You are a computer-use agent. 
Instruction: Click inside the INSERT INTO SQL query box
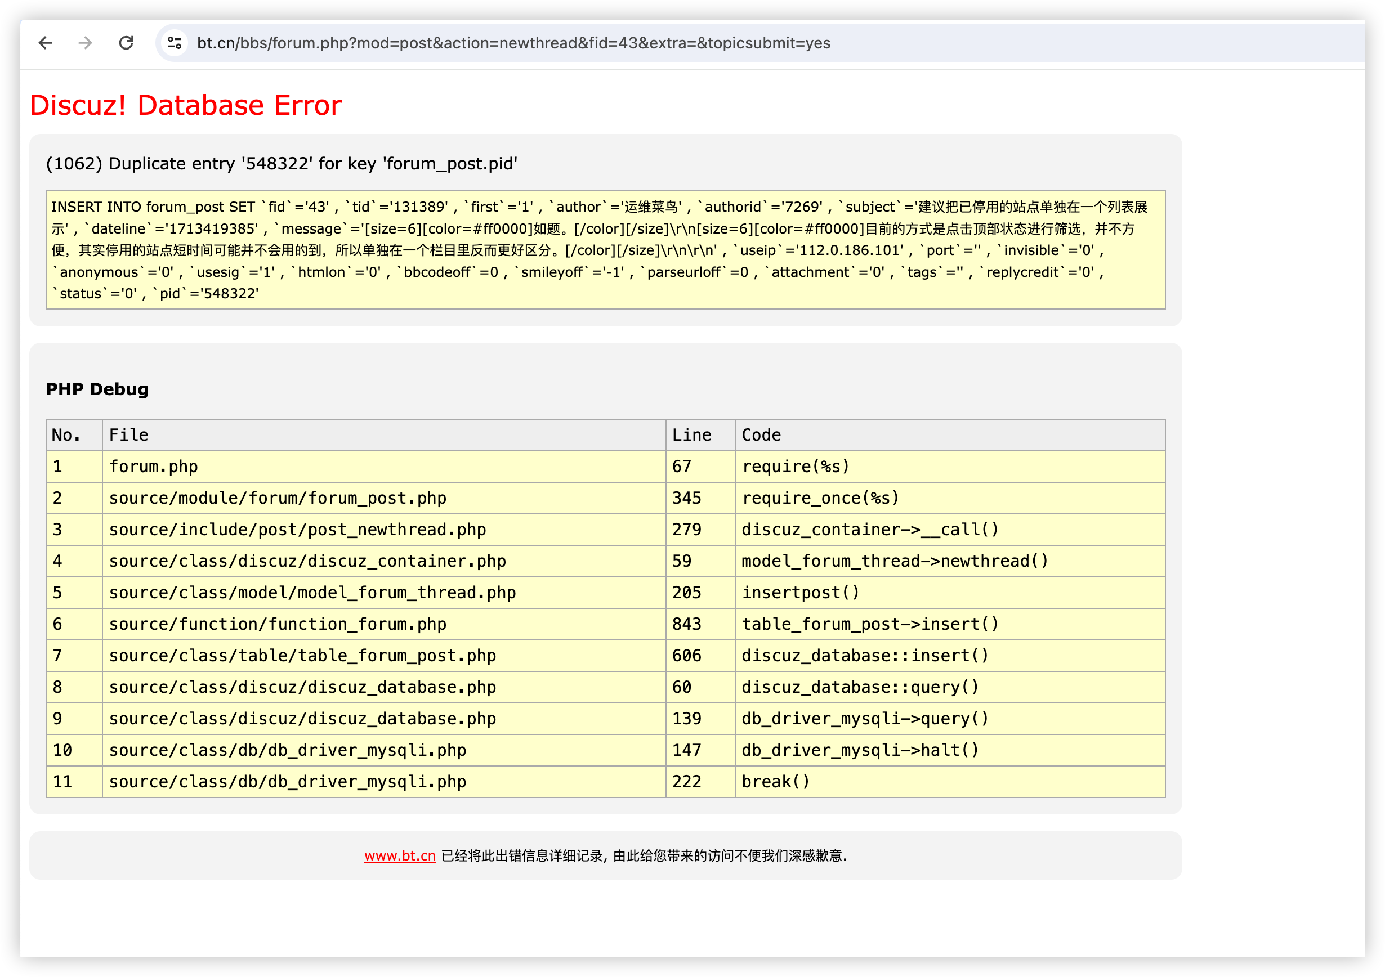pos(606,250)
